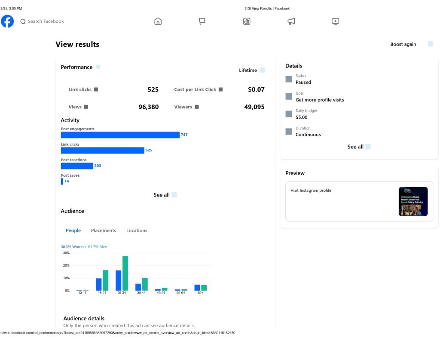Open the Ad Center megaphone icon
Viewport: 440px width, 341px height.
point(291,22)
